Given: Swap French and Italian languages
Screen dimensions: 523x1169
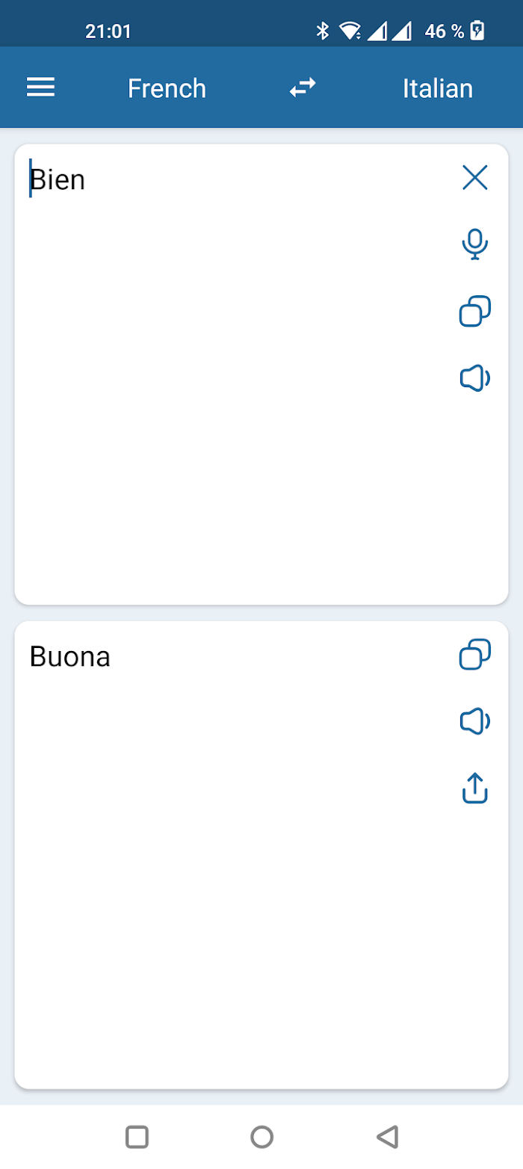Looking at the screenshot, I should click(x=303, y=88).
